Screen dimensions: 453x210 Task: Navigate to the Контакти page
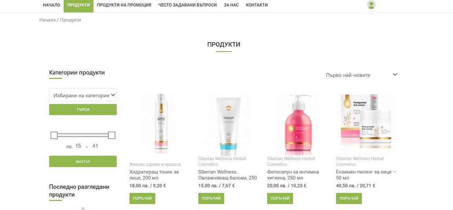pyautogui.click(x=257, y=5)
